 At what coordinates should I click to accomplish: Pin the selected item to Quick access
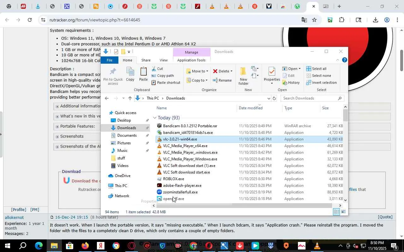click(113, 76)
